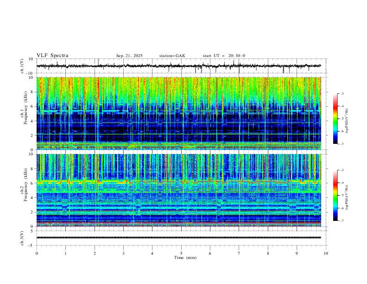Screen dimensions: 367x284
Task: Click the ch.3 flat voltage trace
Action: coord(179,238)
